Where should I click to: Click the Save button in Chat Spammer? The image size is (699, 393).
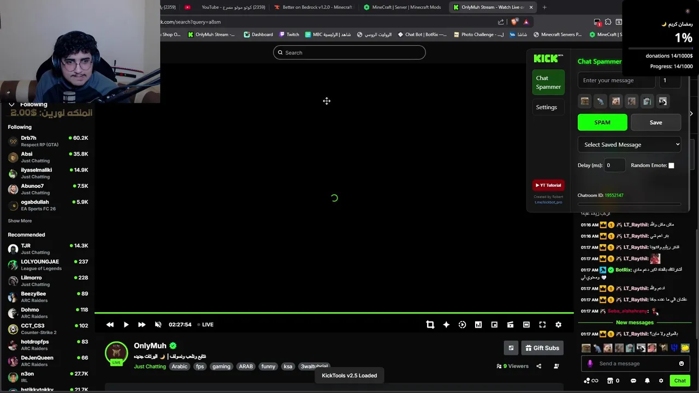(x=656, y=122)
